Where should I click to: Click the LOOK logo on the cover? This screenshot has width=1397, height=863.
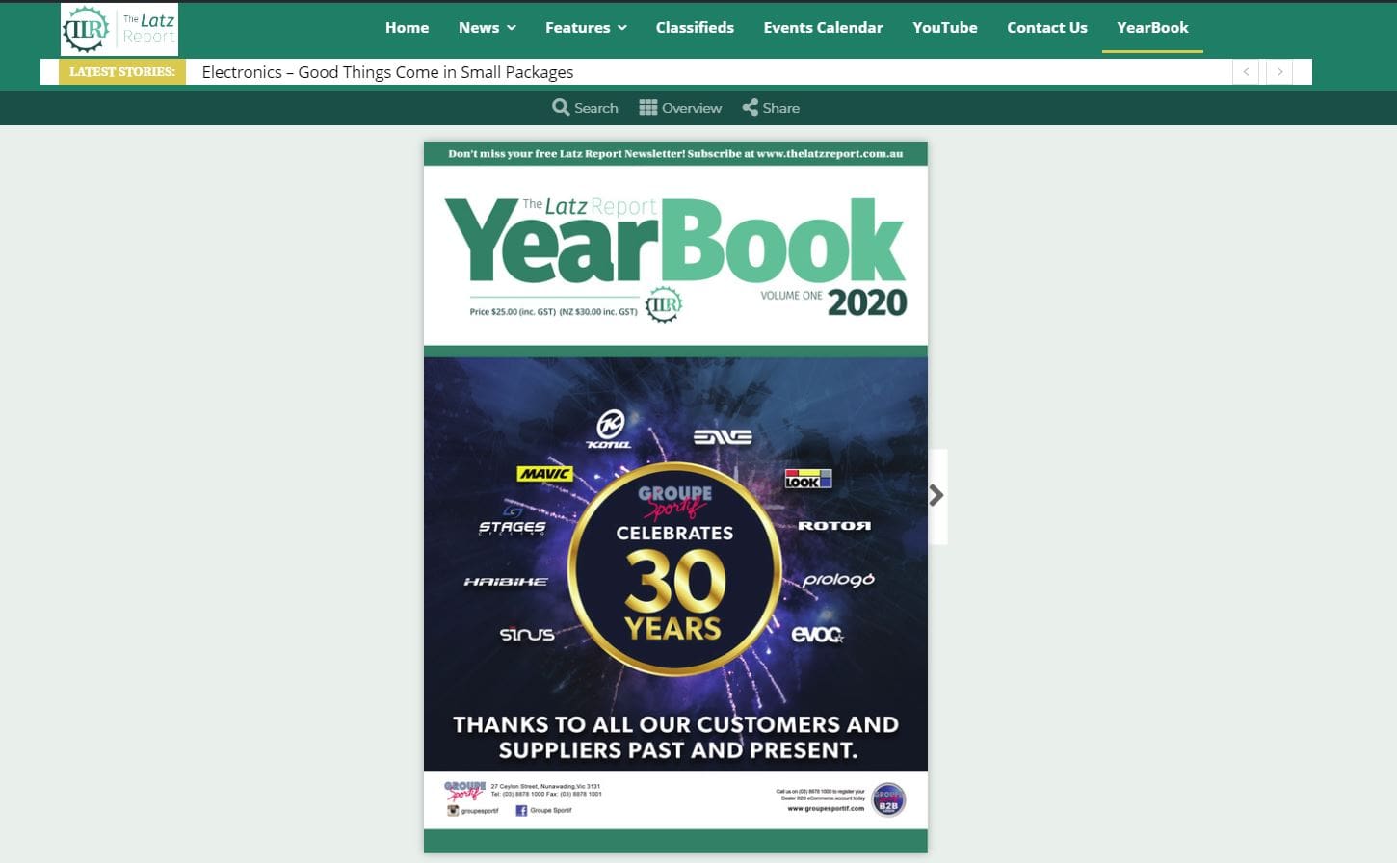[807, 479]
